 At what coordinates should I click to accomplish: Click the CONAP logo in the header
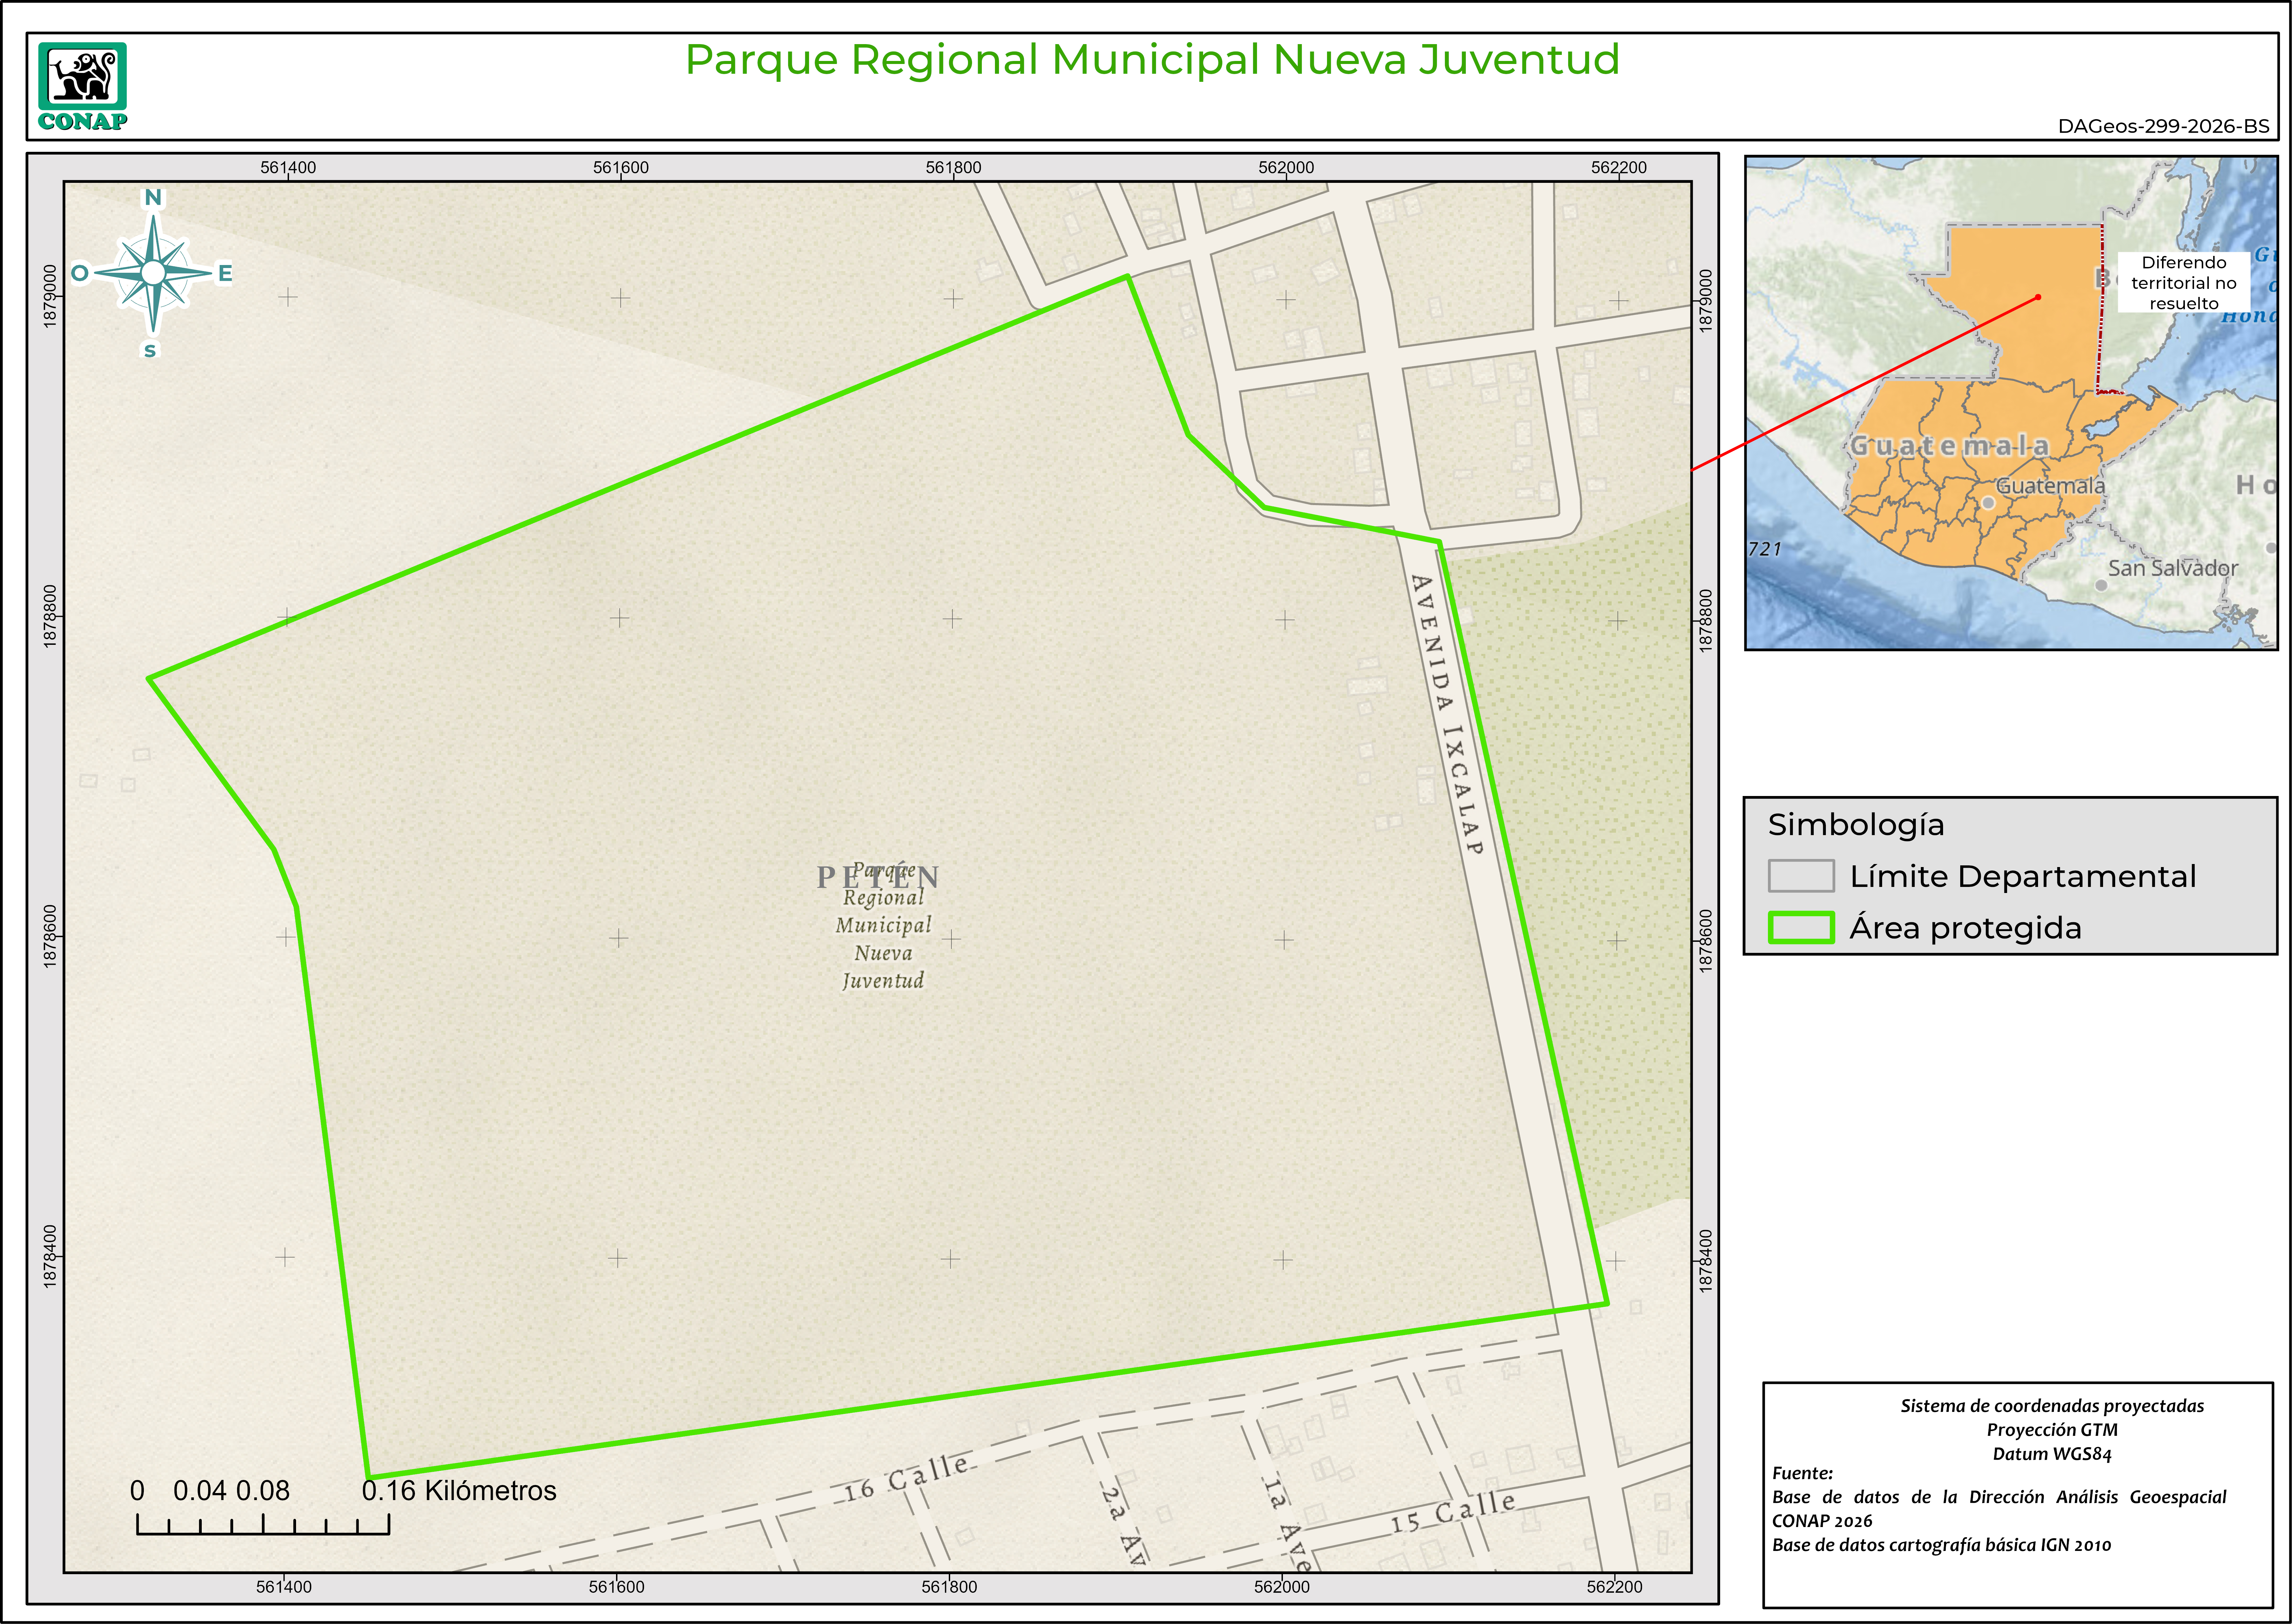(x=82, y=86)
